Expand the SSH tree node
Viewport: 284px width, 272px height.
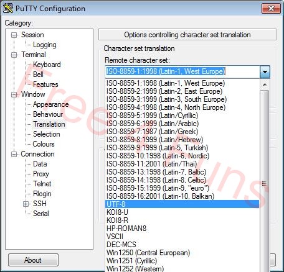26,204
